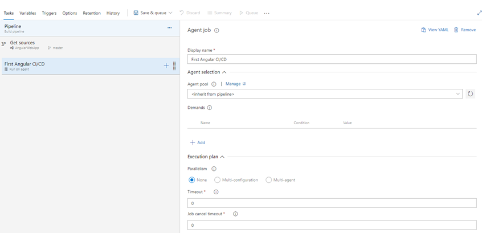Click the Parallelism info icon
The image size is (482, 233).
[x=214, y=169]
